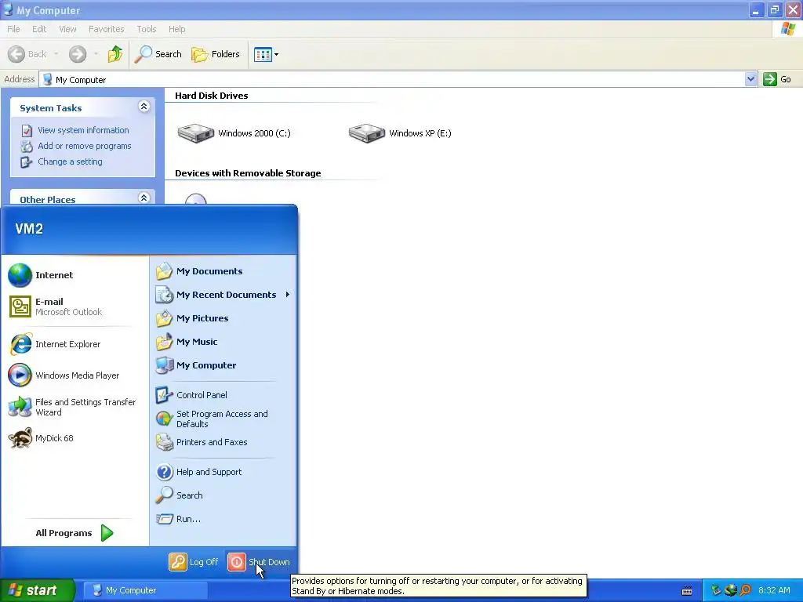Open the Tools menu
Image resolution: width=803 pixels, height=602 pixels.
point(147,29)
